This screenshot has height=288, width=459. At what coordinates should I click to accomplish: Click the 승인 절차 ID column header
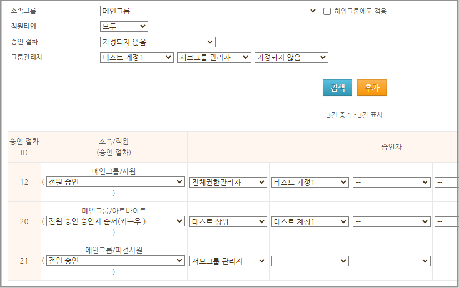24,147
